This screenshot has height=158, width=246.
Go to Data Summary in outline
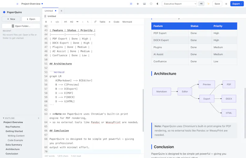pyautogui.click(x=14, y=145)
